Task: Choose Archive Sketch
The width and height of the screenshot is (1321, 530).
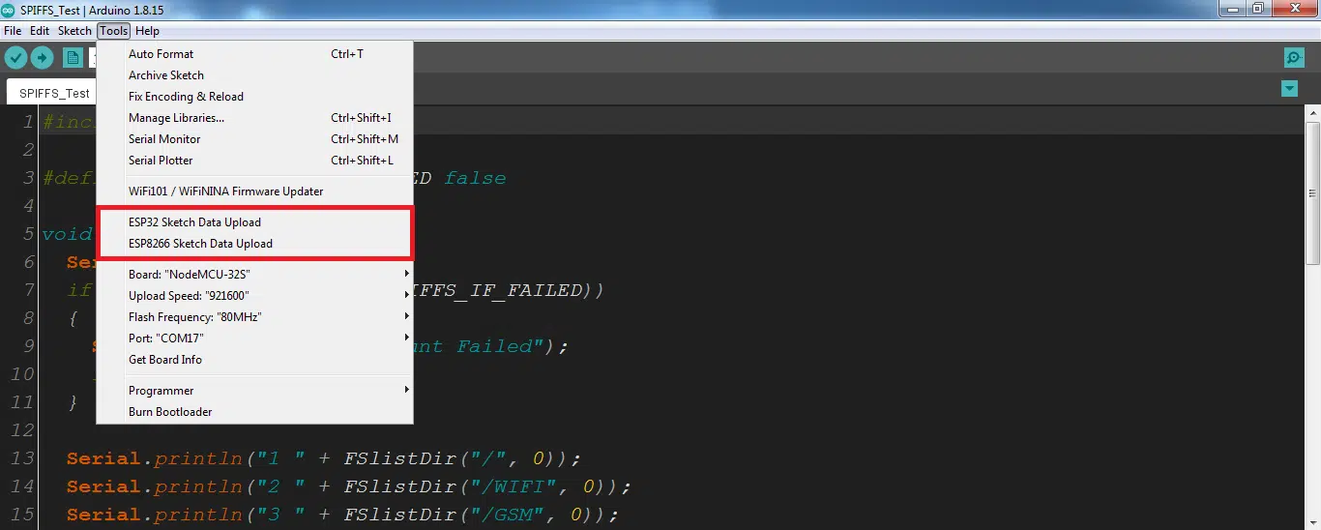Action: pos(255,75)
